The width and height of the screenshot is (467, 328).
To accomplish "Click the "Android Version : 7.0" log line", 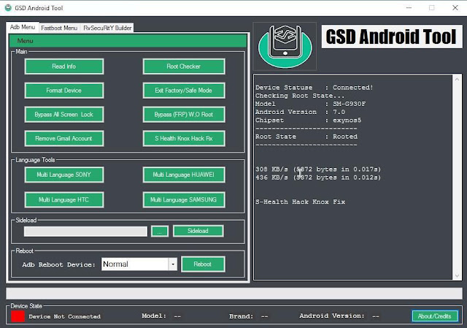I will click(x=300, y=112).
